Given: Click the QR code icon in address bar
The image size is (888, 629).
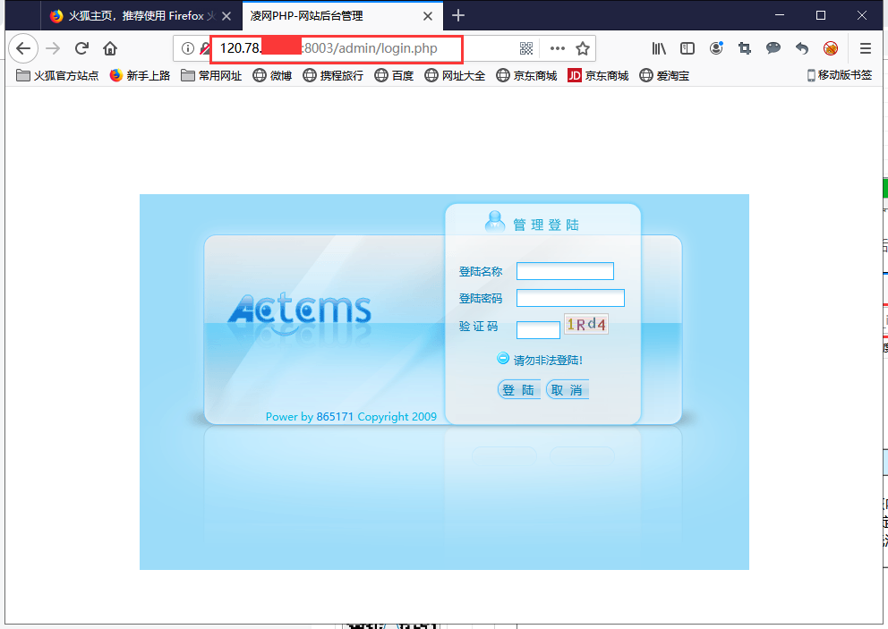Looking at the screenshot, I should (526, 48).
